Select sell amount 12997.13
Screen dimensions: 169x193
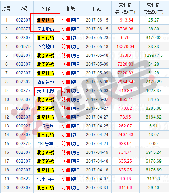pos(154,55)
